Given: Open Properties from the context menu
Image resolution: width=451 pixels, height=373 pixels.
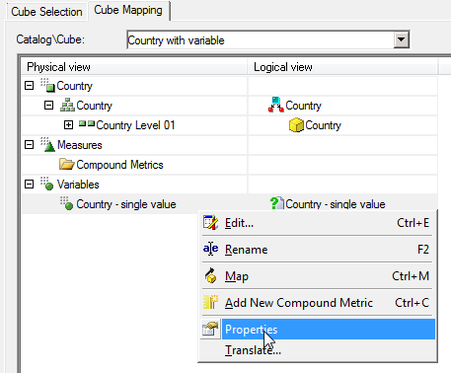Looking at the screenshot, I should click(318, 329).
